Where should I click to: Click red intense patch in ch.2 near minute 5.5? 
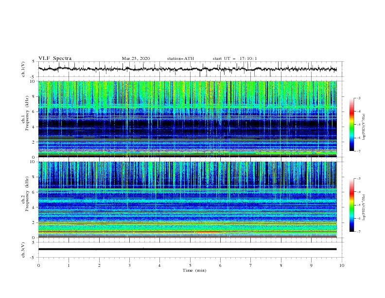[208, 232]
